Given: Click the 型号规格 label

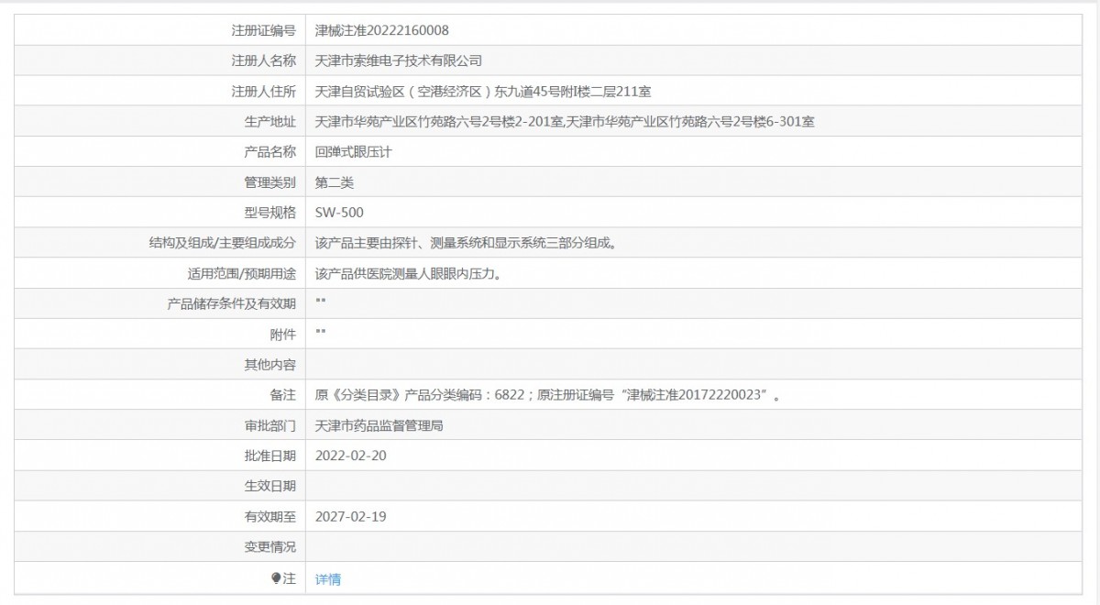Looking at the screenshot, I should [x=270, y=213].
